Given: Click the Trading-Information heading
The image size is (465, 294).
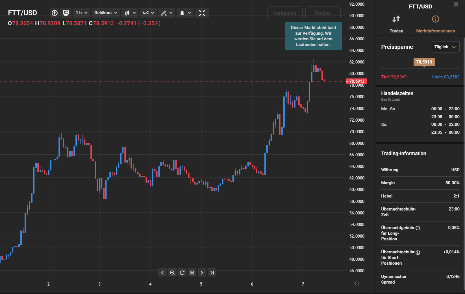Looking at the screenshot, I should click(x=404, y=153).
